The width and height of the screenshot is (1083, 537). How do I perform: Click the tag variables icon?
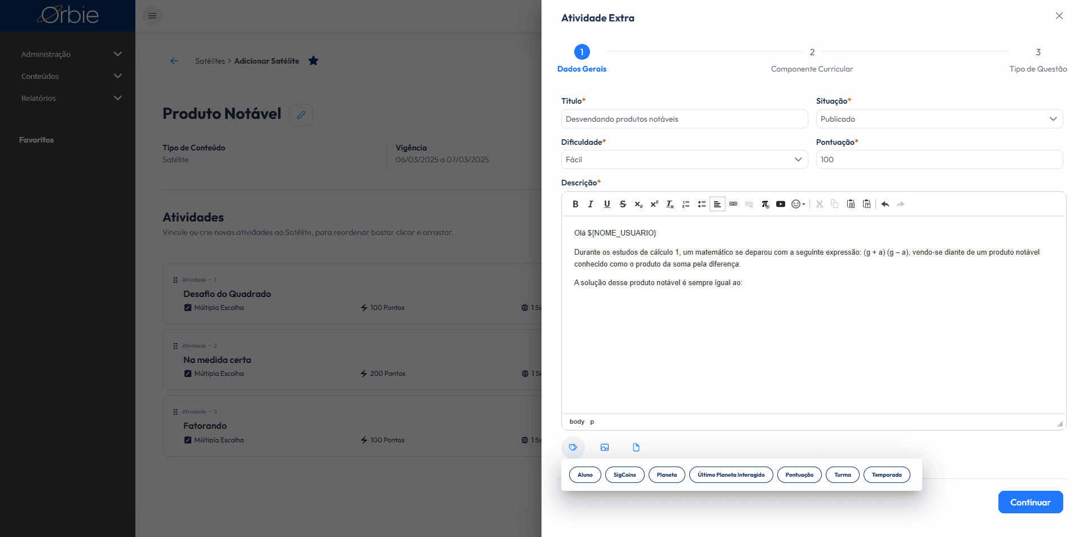click(x=573, y=447)
